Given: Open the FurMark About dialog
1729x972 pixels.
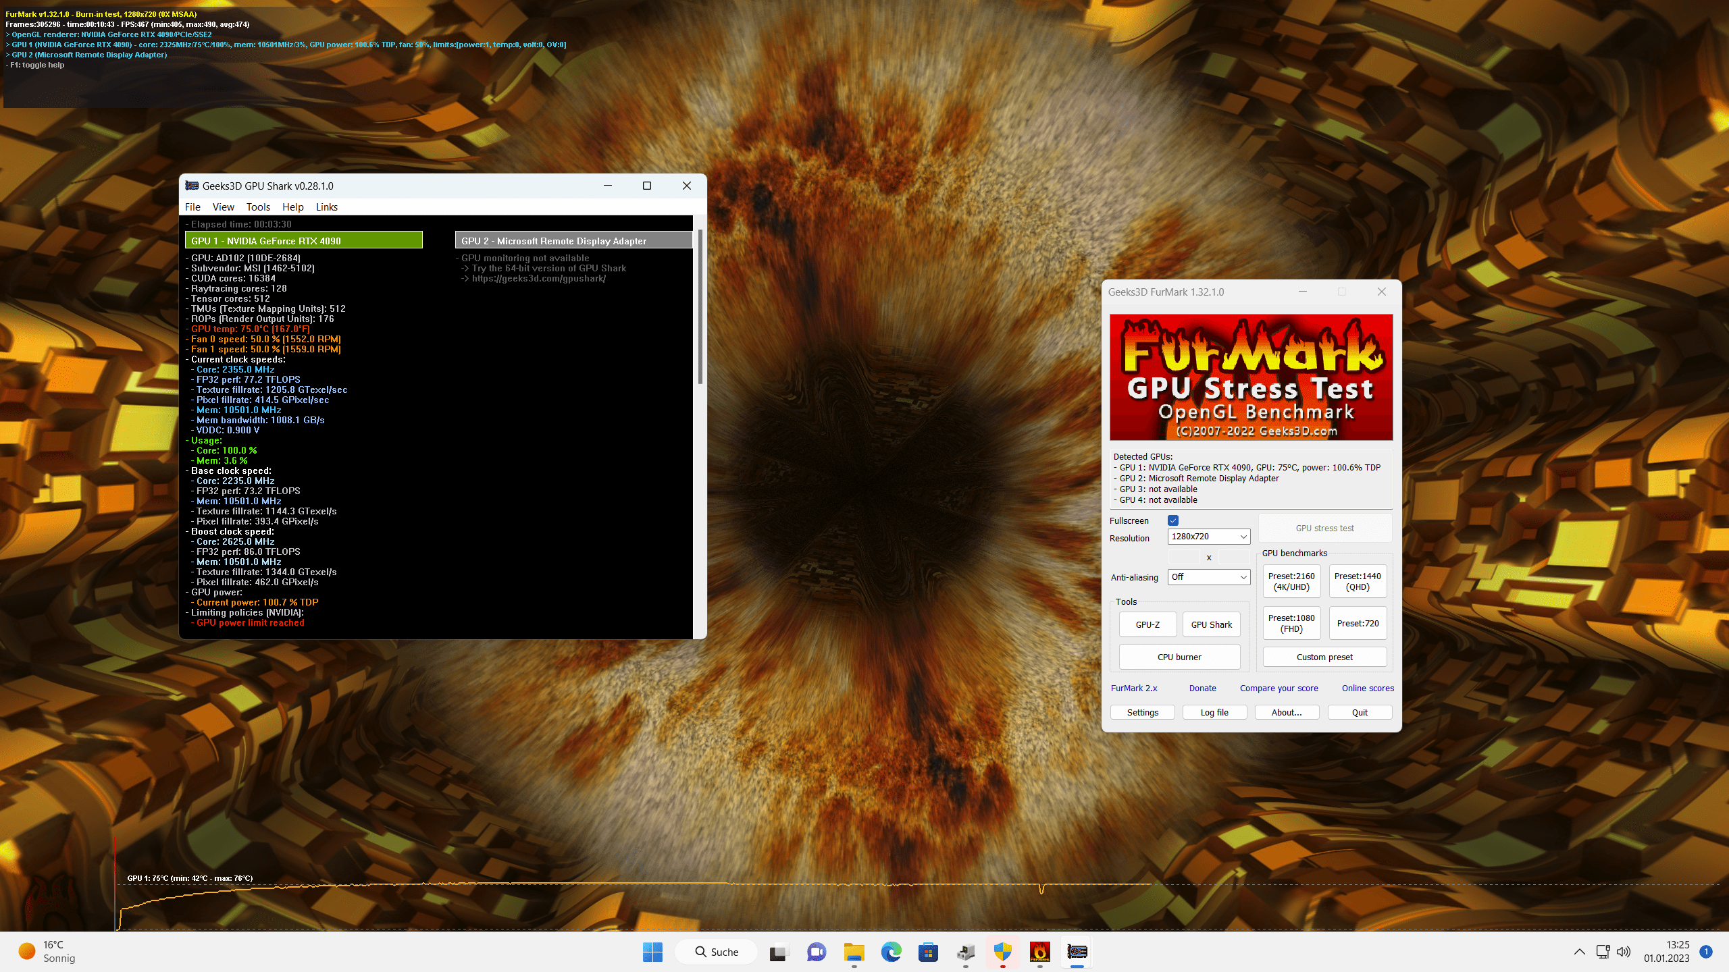Looking at the screenshot, I should 1287,712.
